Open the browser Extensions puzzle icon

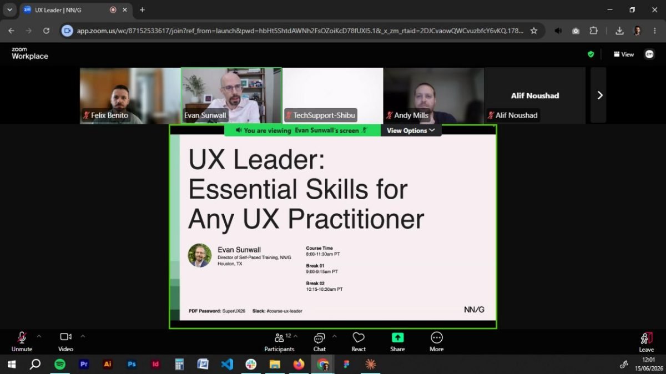point(593,31)
